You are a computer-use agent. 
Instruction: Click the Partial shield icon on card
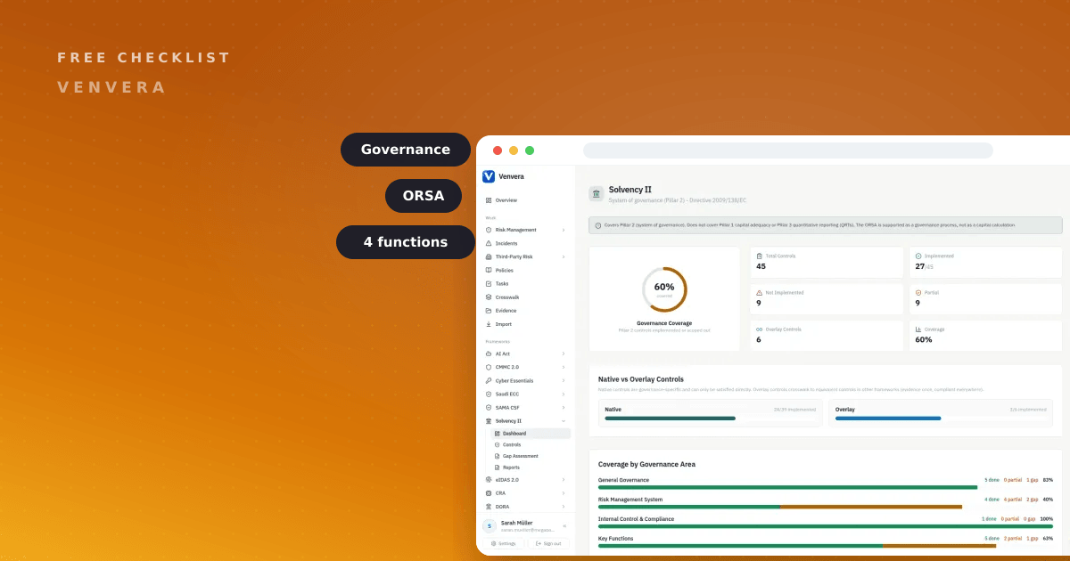point(918,292)
